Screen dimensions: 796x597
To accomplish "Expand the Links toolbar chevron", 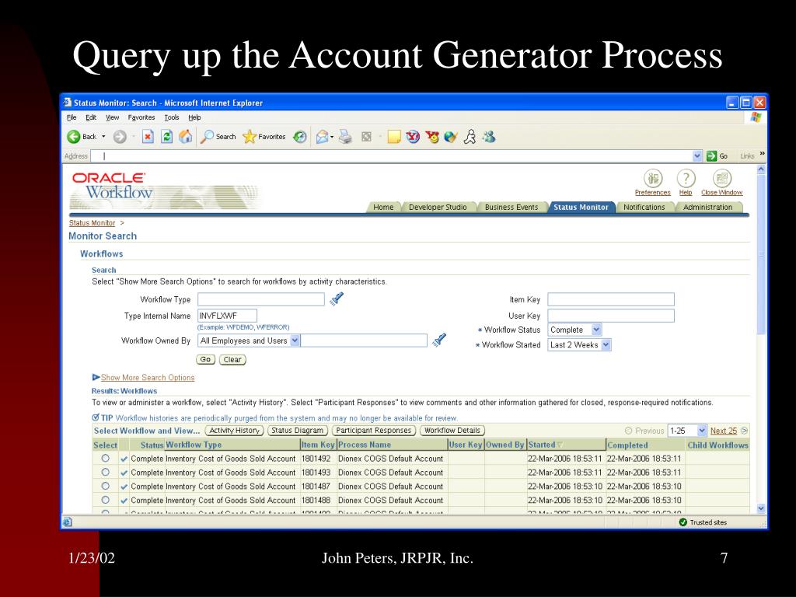I will click(762, 154).
